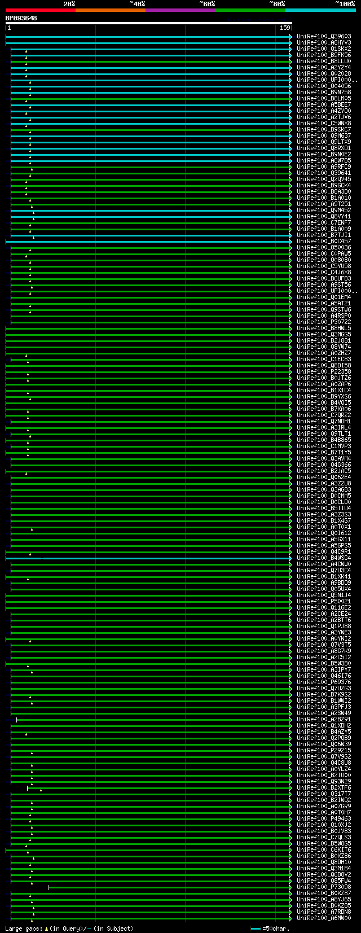Select the label UniRef100_A0ZHZ7
361x933 pixels.
pyautogui.click(x=324, y=353)
